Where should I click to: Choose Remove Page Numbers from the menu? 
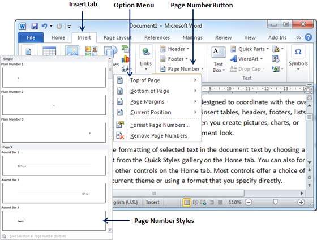[x=158, y=136]
